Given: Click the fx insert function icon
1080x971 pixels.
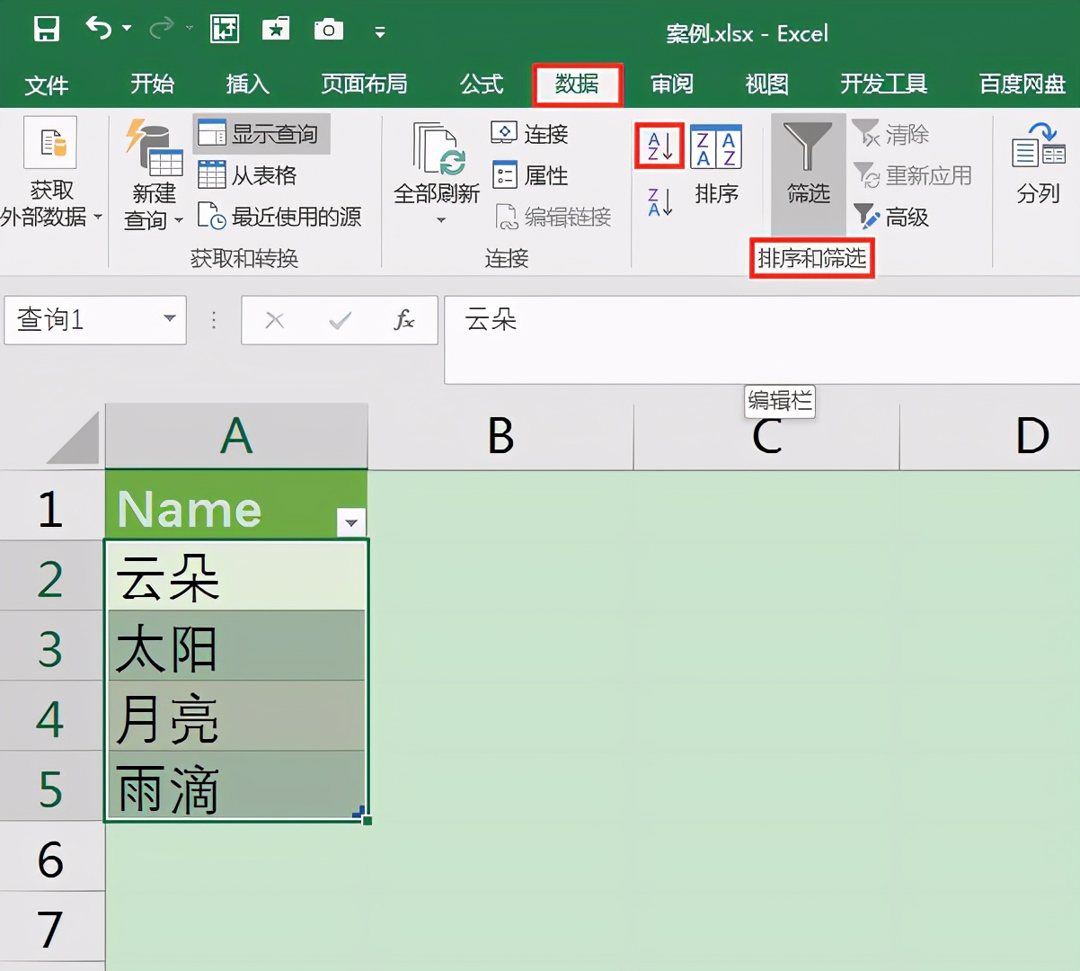Looking at the screenshot, I should (x=404, y=320).
